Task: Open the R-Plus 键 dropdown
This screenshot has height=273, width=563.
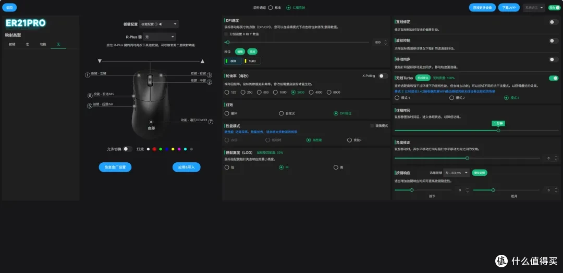Action: pyautogui.click(x=160, y=37)
